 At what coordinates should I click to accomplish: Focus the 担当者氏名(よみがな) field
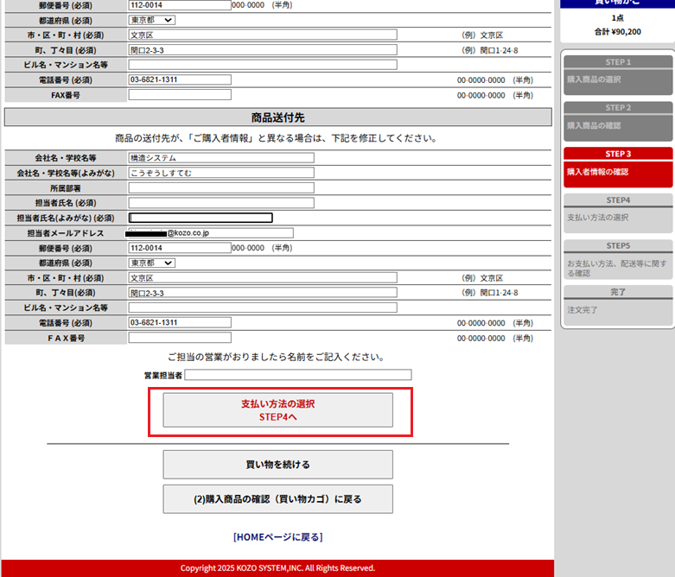pyautogui.click(x=201, y=218)
